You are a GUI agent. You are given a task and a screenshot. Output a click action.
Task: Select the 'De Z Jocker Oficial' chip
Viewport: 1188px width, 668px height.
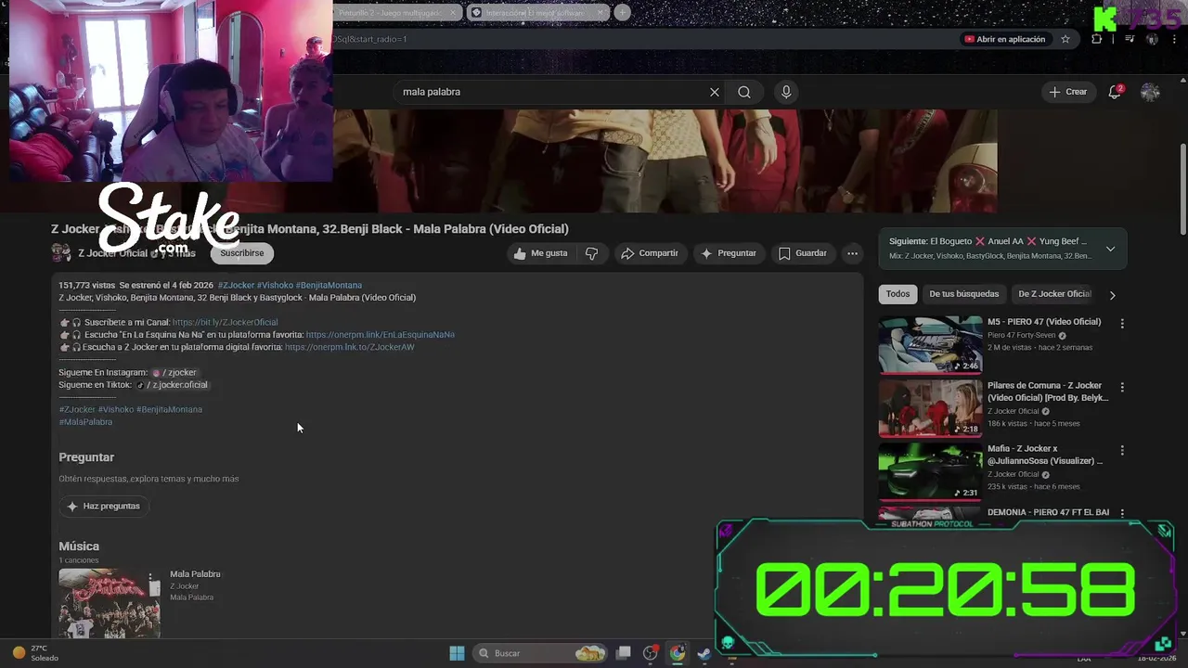1054,294
